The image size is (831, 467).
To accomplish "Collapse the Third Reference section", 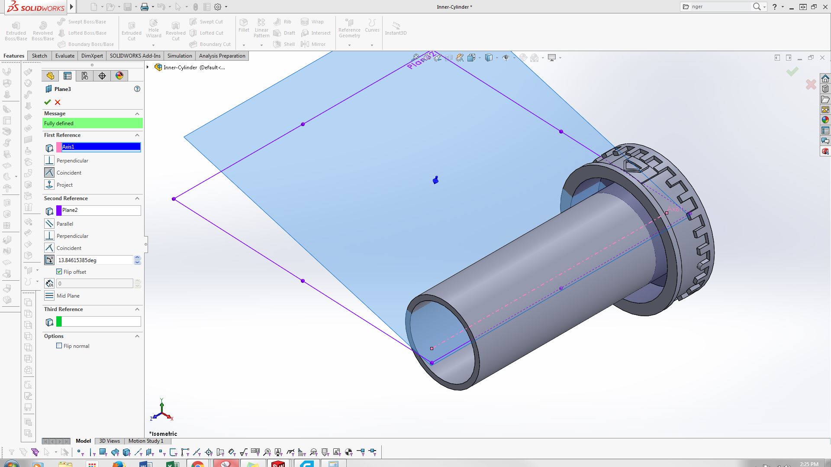I will point(137,309).
